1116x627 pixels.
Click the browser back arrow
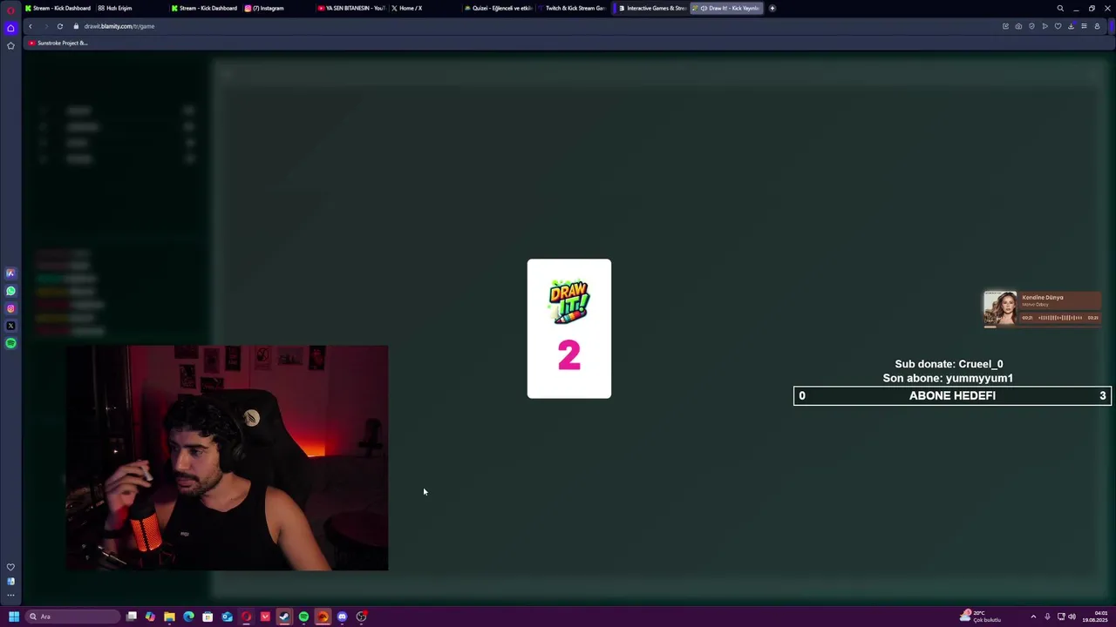tap(30, 26)
